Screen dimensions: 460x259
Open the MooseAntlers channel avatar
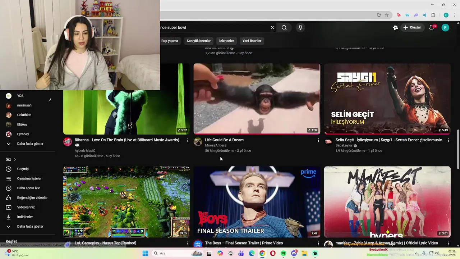click(198, 142)
